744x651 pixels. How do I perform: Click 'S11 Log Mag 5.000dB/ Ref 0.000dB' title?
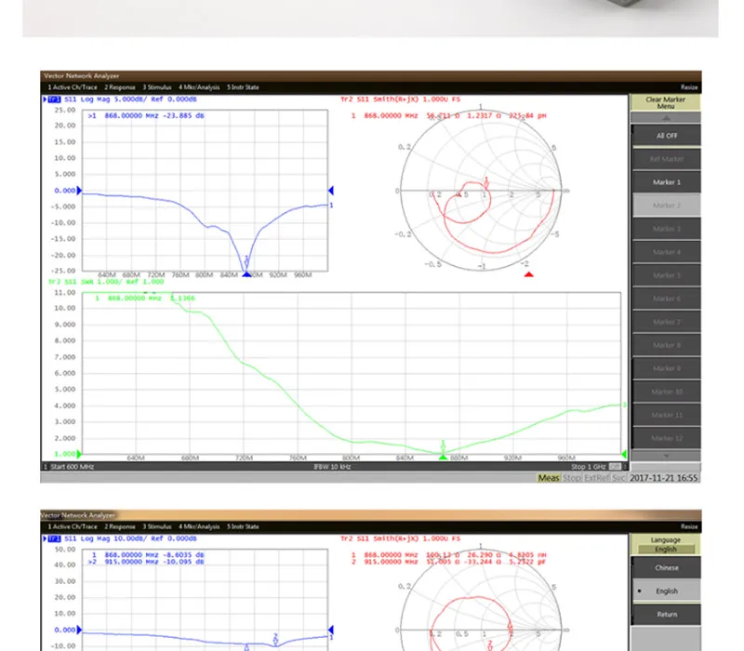click(130, 100)
